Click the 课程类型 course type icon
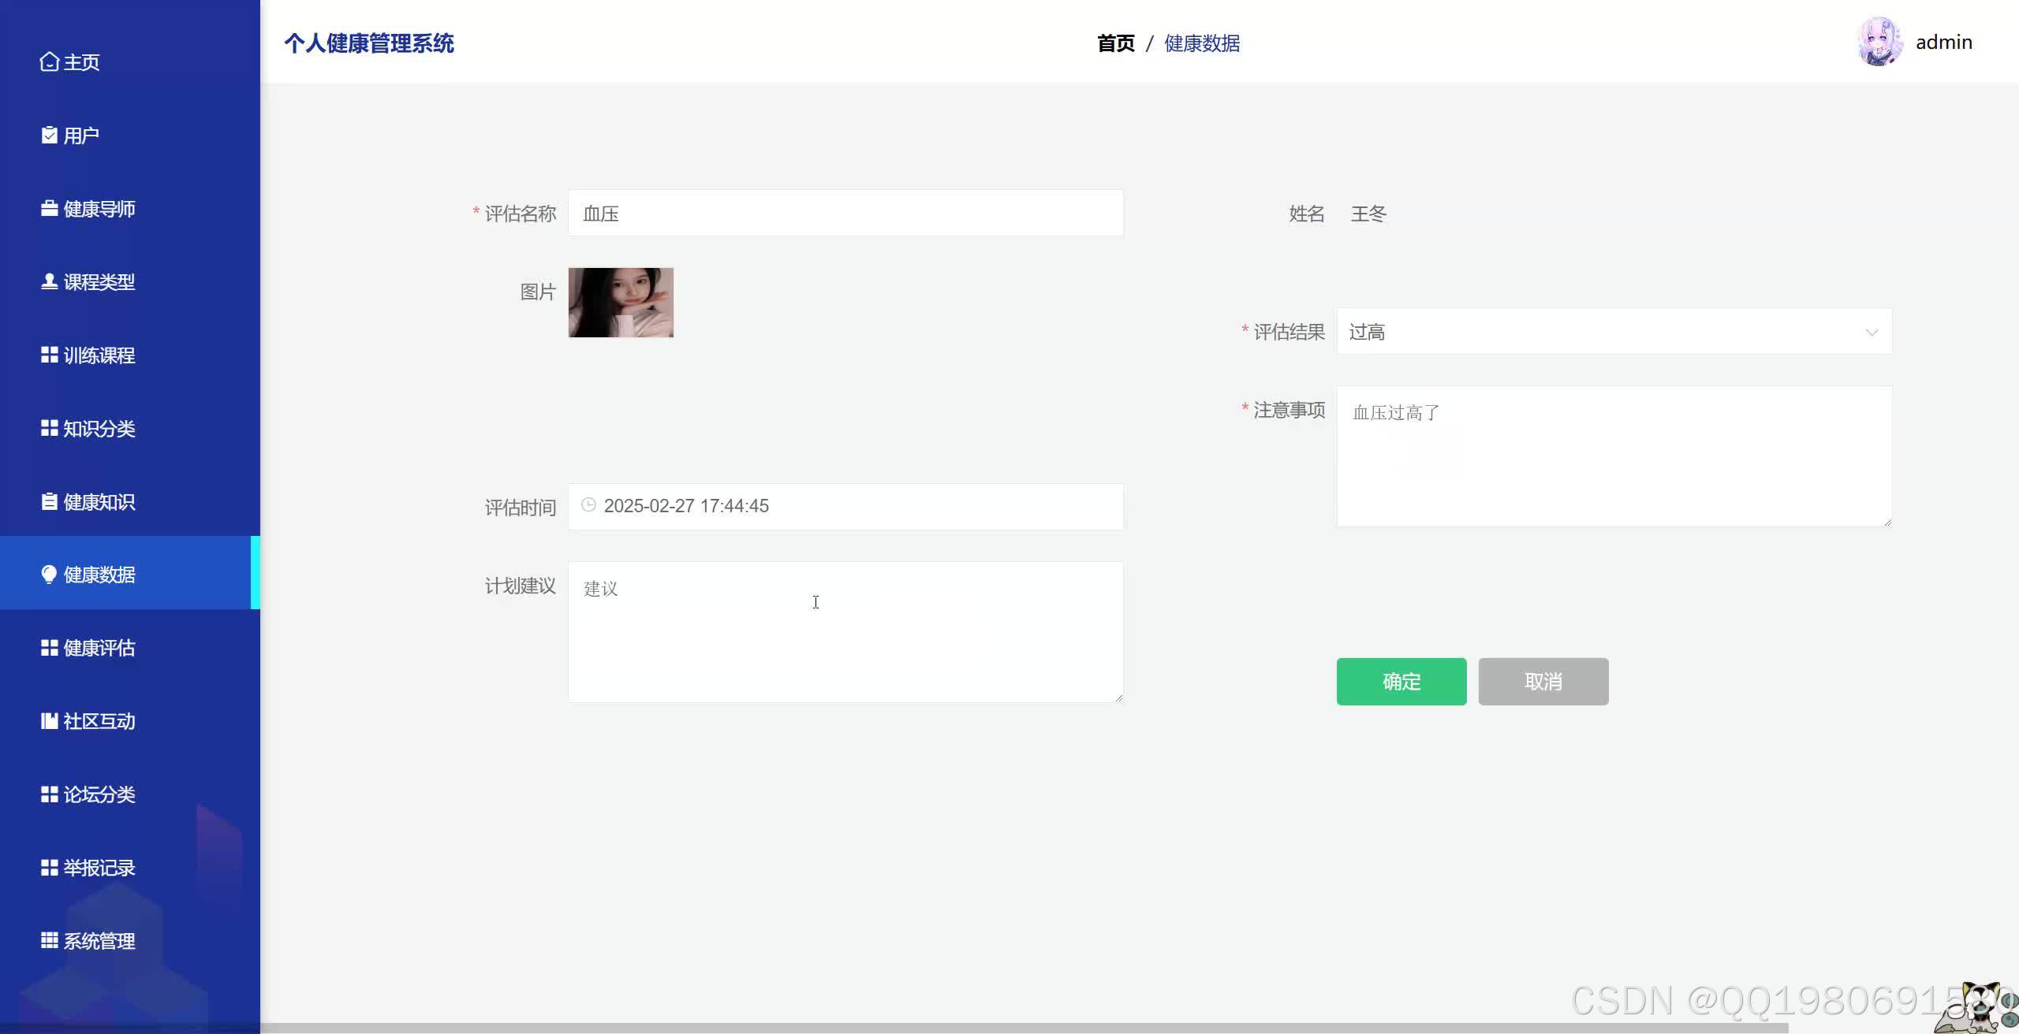The height and width of the screenshot is (1034, 2019). 49,281
